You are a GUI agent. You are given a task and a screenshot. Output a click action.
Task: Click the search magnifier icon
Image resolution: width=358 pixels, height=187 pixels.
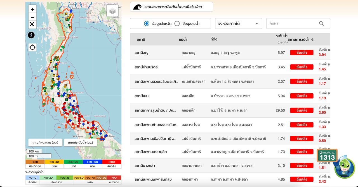(x=321, y=23)
